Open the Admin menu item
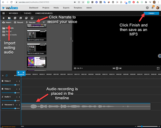Screen dimensions: 161x128 point(89,8)
